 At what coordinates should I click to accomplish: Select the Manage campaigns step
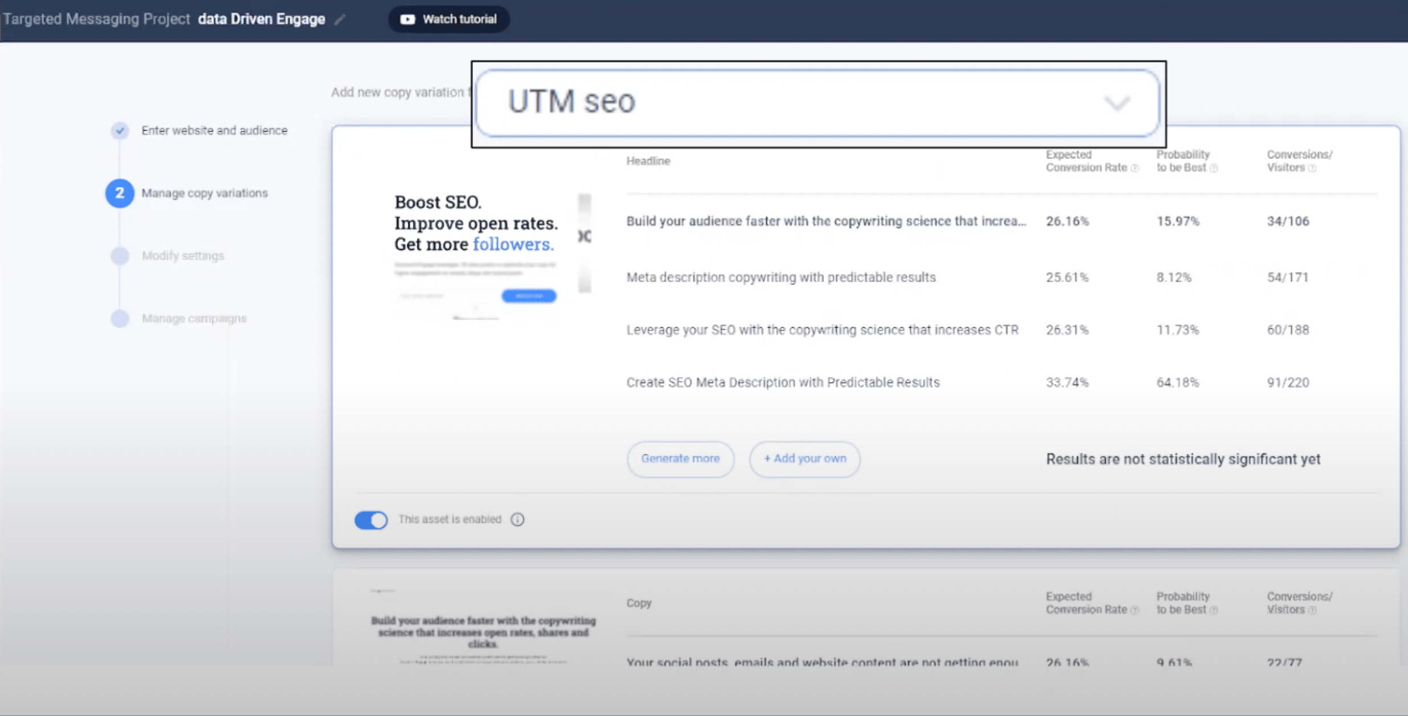[x=120, y=318]
